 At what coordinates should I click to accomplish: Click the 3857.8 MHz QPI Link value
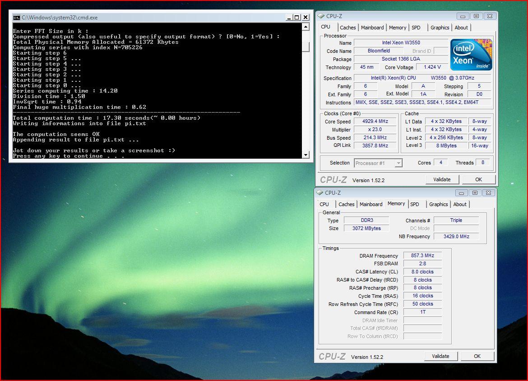coord(375,146)
